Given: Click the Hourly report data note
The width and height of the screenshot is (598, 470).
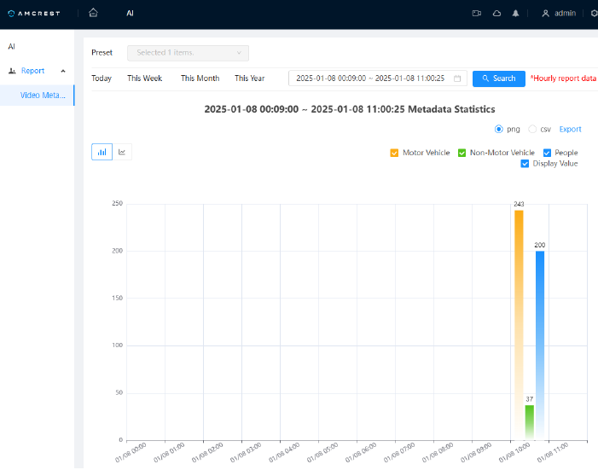Looking at the screenshot, I should point(563,78).
